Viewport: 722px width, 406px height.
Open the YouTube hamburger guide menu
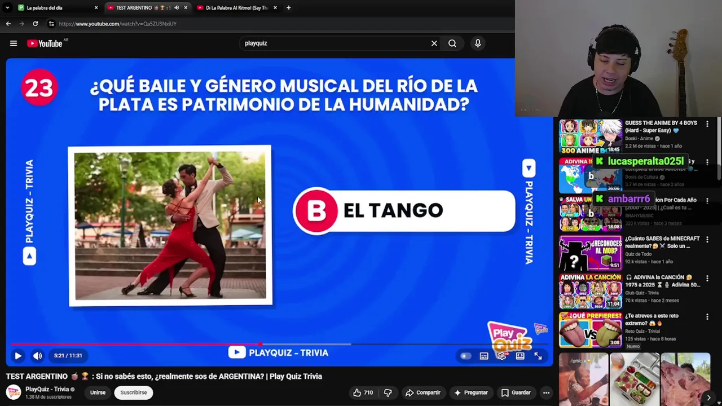[14, 43]
